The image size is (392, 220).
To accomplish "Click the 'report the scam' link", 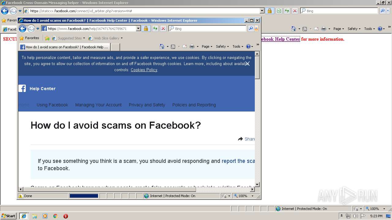I will [238, 161].
